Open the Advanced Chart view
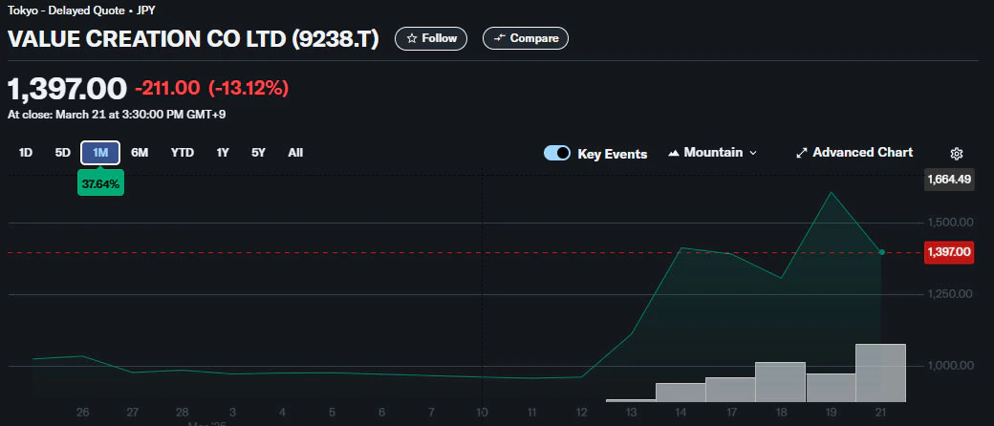994x426 pixels. point(854,153)
